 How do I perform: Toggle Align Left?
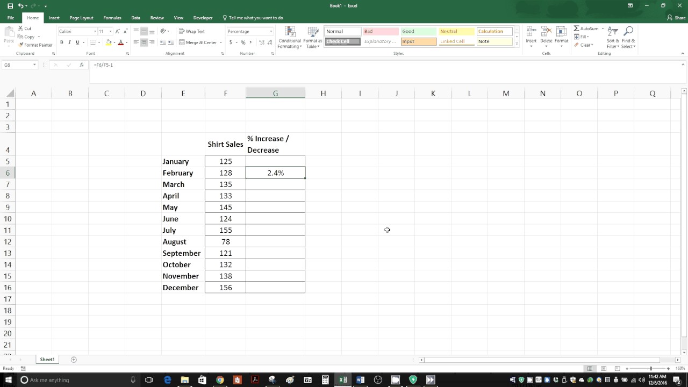pos(136,42)
